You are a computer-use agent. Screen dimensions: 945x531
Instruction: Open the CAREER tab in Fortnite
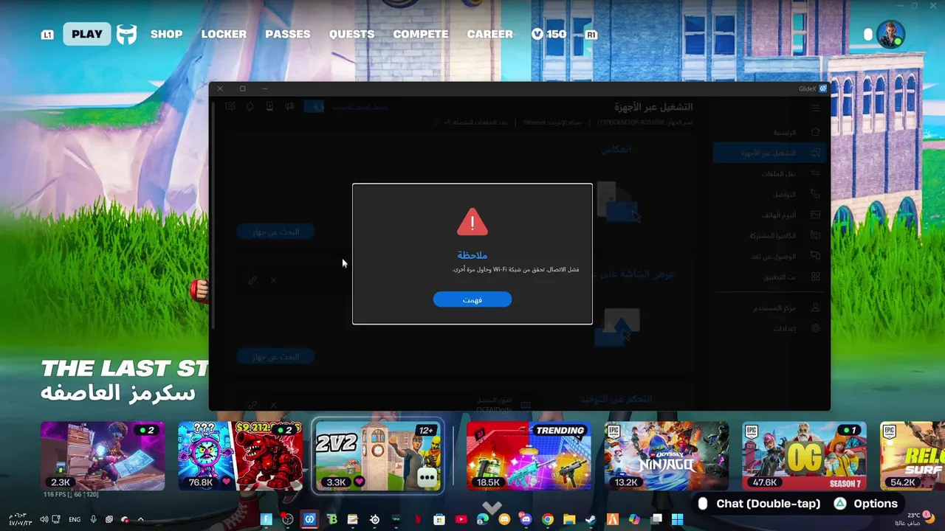tap(489, 34)
